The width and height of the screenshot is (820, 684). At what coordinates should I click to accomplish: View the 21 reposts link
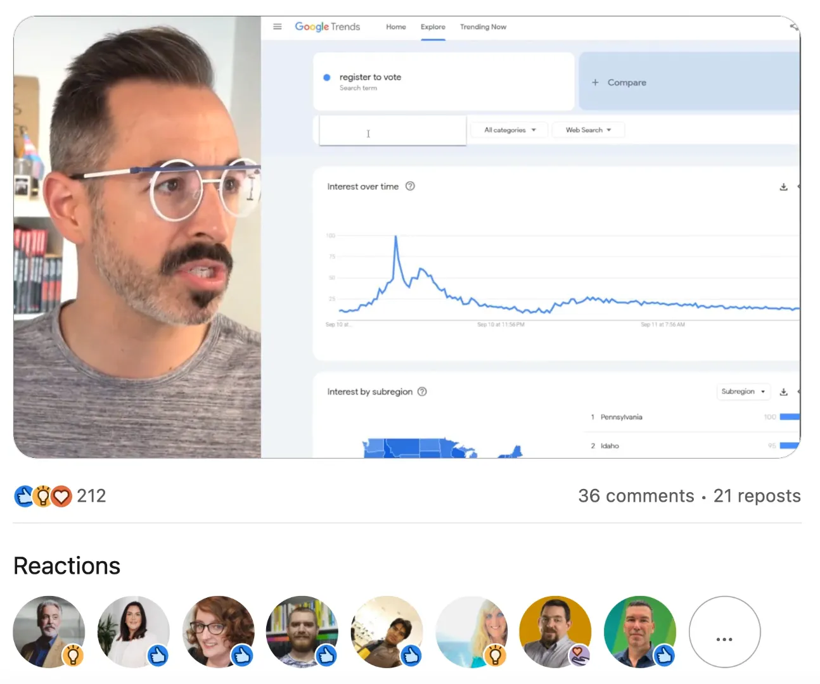click(757, 496)
